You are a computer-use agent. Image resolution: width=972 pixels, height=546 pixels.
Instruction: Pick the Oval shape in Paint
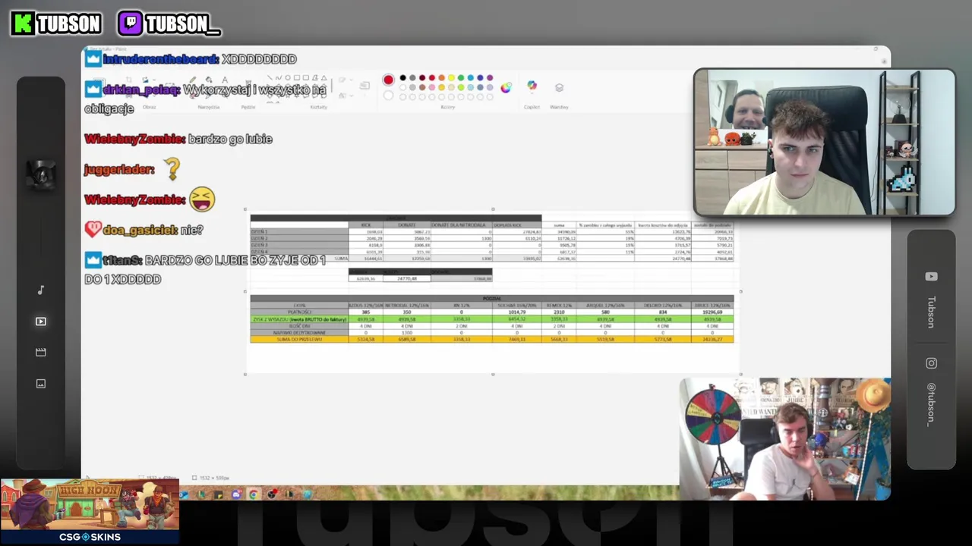(x=288, y=77)
